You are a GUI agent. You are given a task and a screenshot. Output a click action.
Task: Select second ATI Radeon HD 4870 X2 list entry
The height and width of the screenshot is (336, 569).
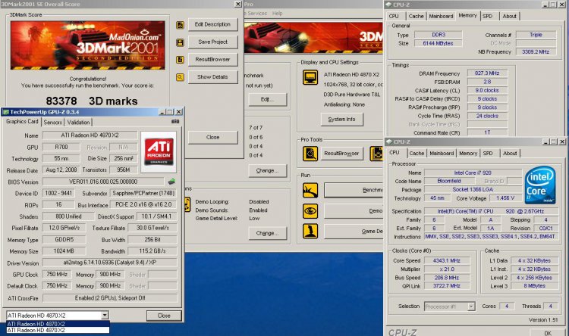[58, 330]
